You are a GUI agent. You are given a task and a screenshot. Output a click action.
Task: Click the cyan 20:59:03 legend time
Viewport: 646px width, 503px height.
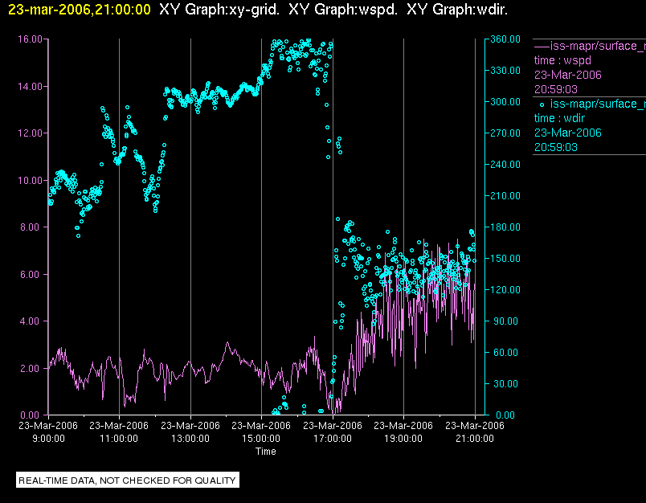tap(556, 147)
